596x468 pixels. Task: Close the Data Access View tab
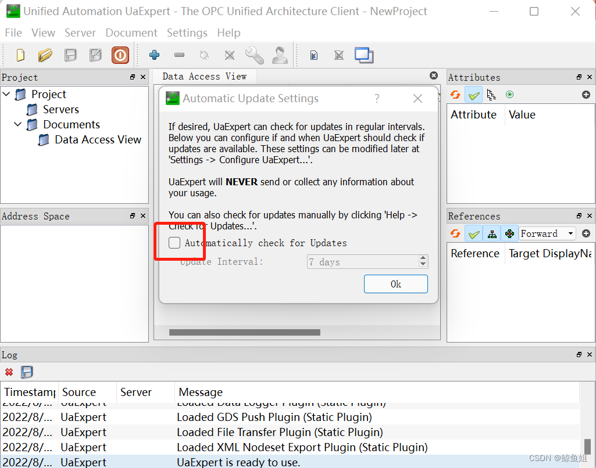point(434,75)
